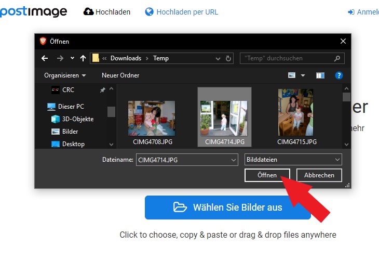Open help with the question mark icon
Screen dimensions: 379x259
click(339, 75)
